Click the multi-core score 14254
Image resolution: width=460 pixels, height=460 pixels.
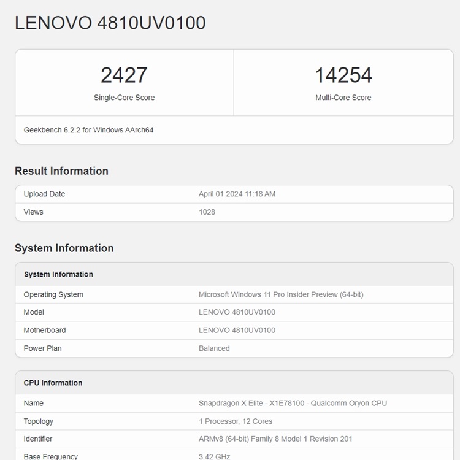(343, 75)
